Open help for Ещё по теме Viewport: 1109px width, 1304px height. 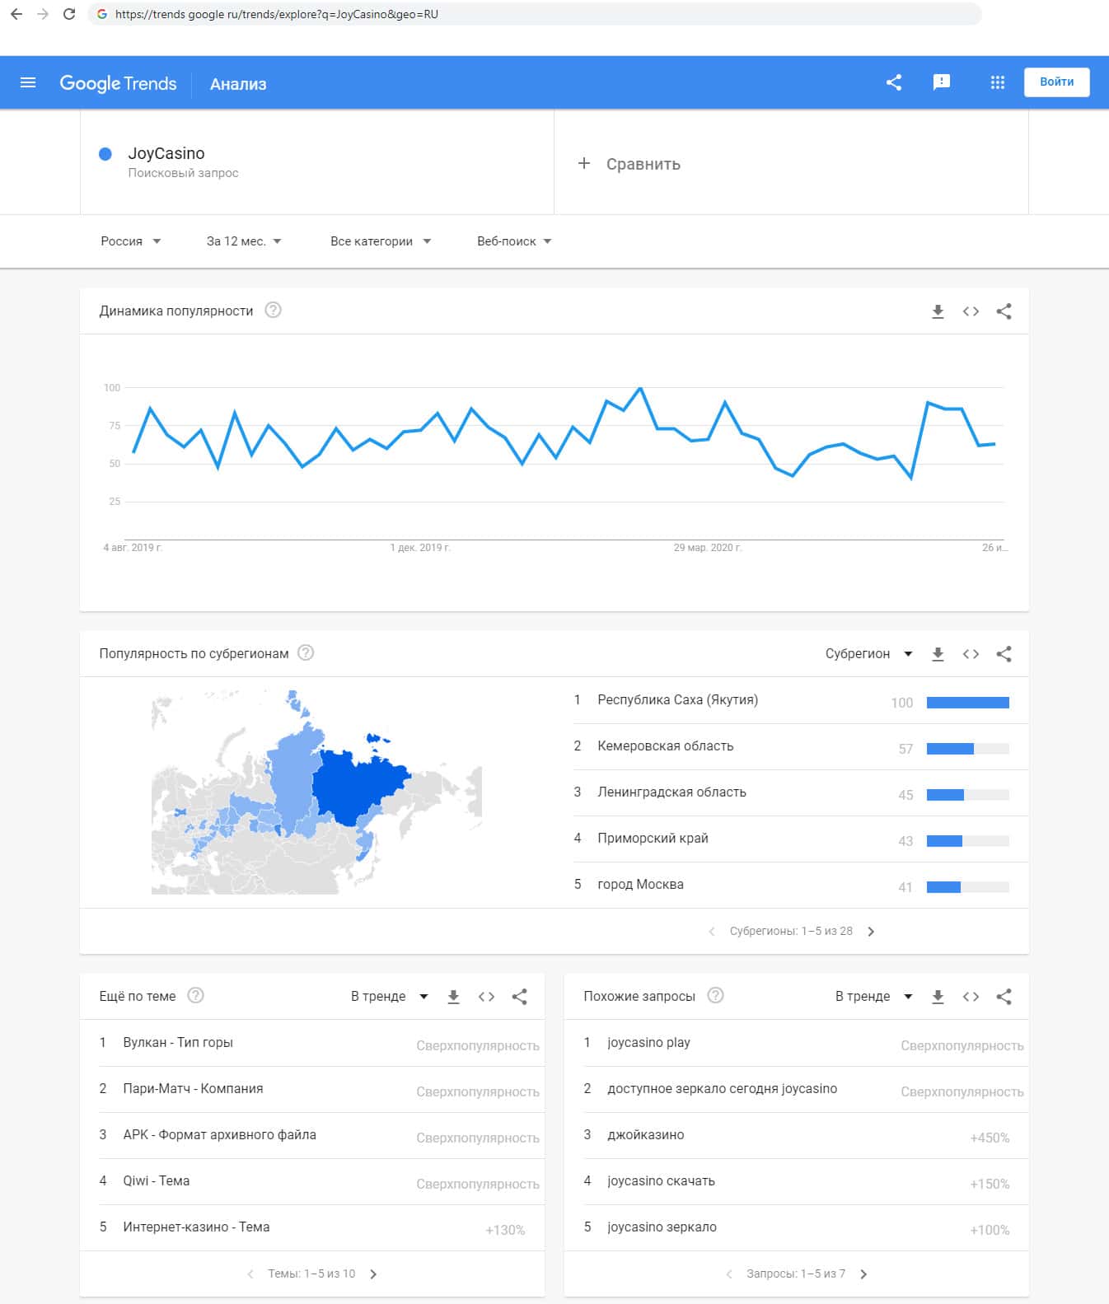pos(195,995)
